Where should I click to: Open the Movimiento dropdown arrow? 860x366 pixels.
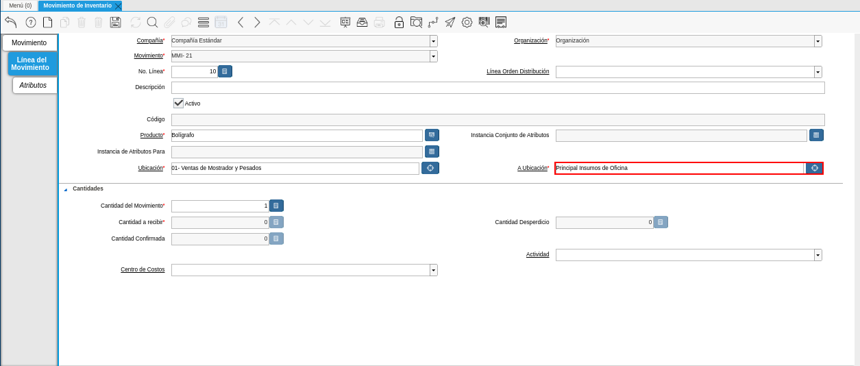click(433, 56)
